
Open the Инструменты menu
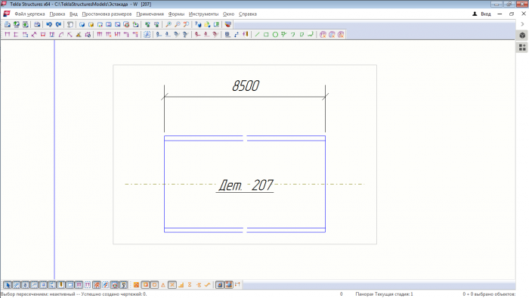coord(203,14)
